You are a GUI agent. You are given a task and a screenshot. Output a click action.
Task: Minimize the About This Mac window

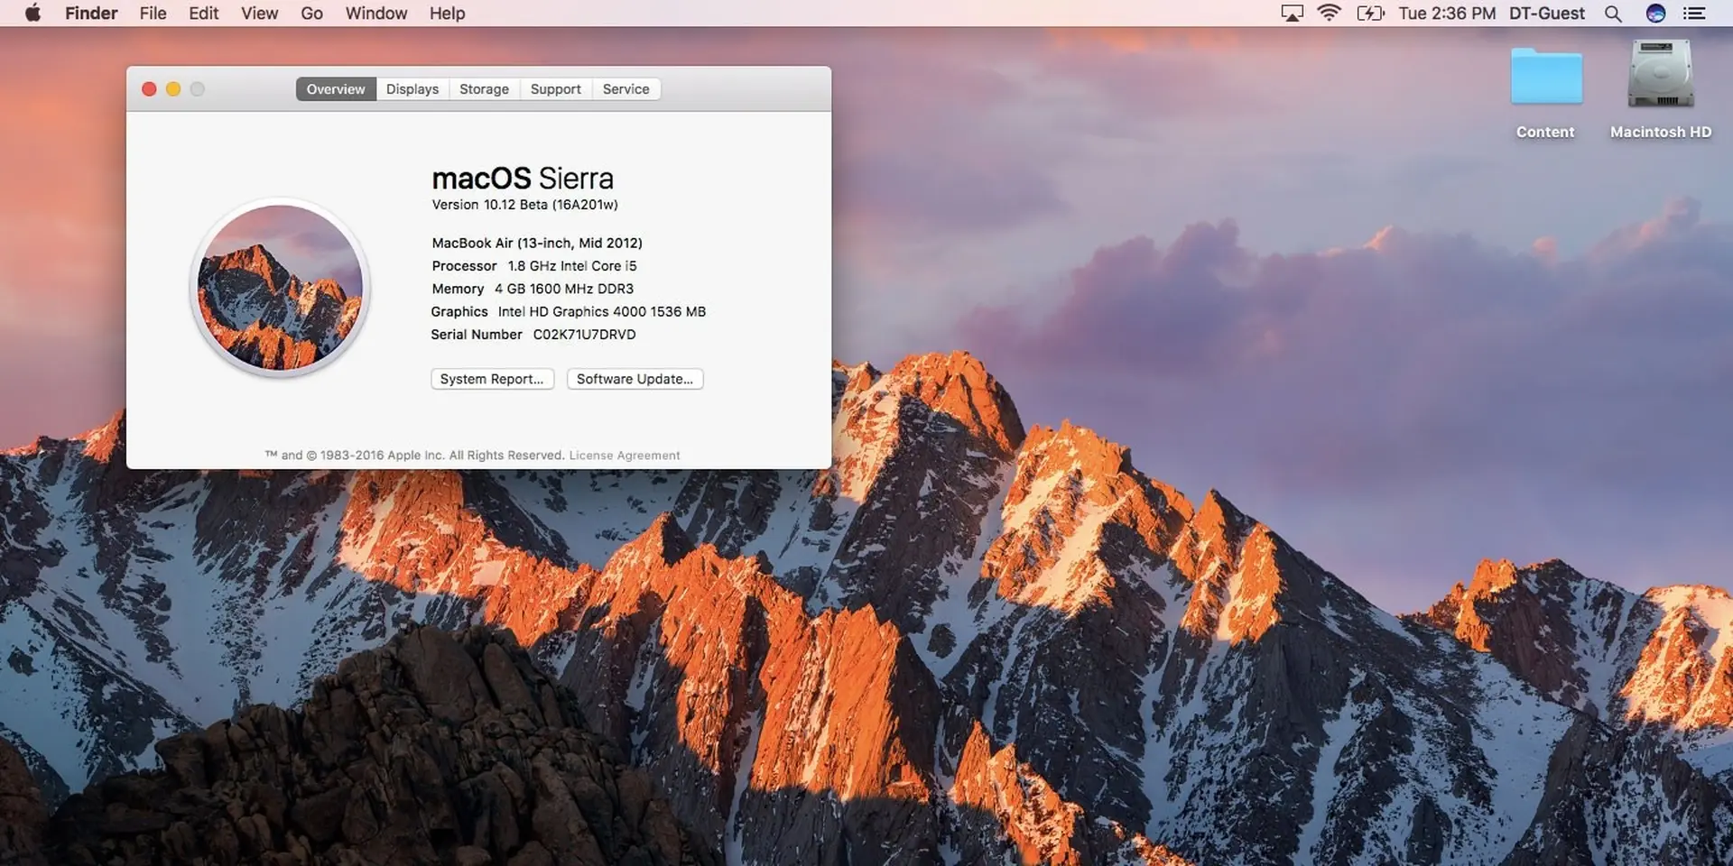click(x=173, y=89)
